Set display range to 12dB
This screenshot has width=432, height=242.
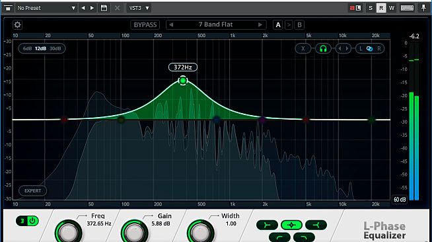(40, 48)
